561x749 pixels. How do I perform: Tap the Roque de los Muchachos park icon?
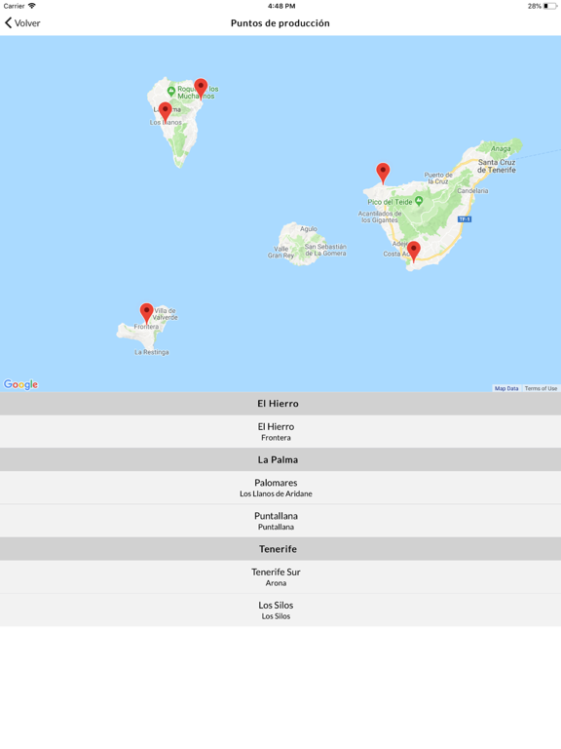[171, 91]
